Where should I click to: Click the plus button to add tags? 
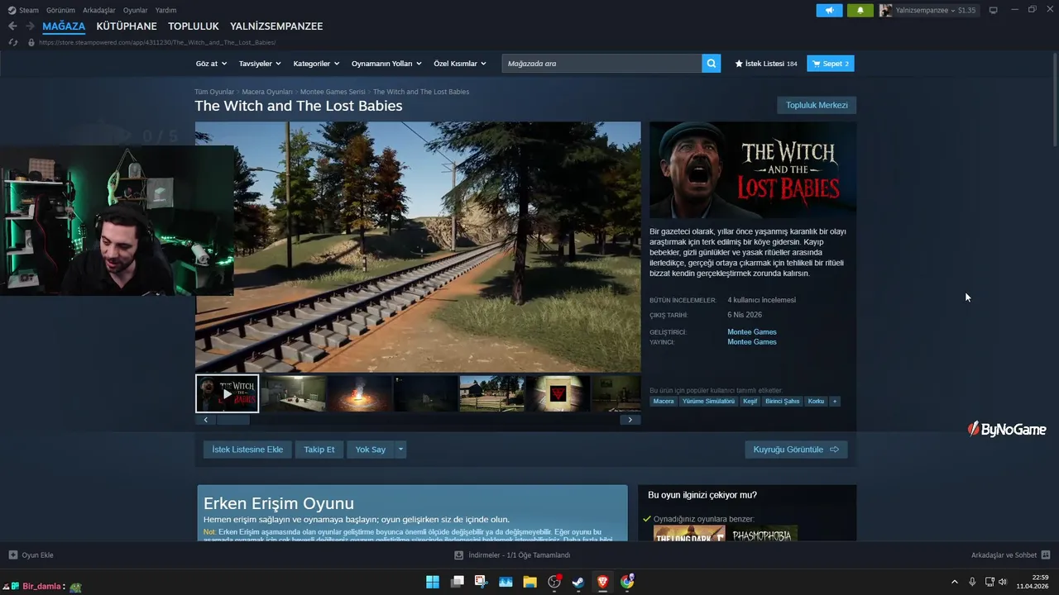pos(835,402)
